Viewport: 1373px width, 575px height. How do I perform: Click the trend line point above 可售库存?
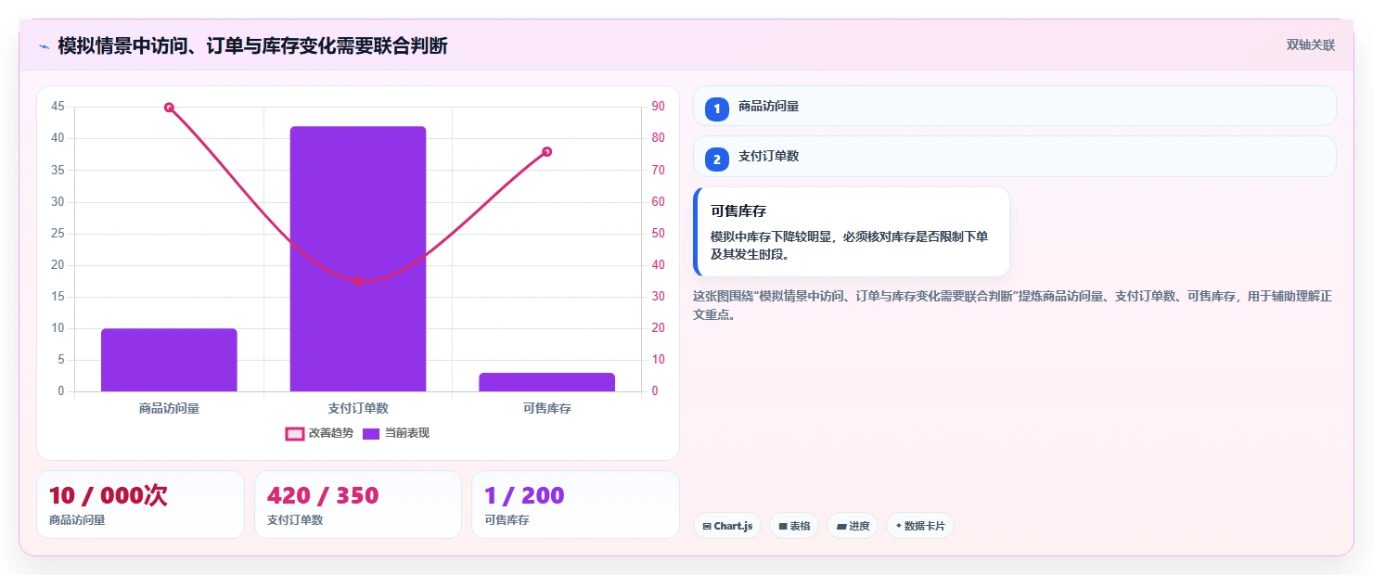[x=546, y=151]
